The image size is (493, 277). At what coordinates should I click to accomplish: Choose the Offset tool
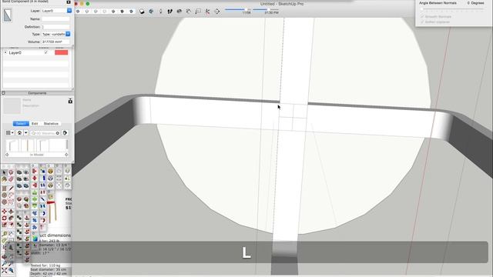tap(11, 225)
